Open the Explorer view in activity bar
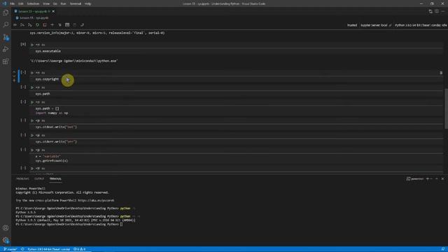This screenshot has width=448, height=252. tap(6, 13)
